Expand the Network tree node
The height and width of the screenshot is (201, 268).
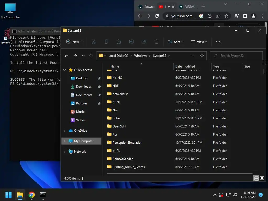64,152
